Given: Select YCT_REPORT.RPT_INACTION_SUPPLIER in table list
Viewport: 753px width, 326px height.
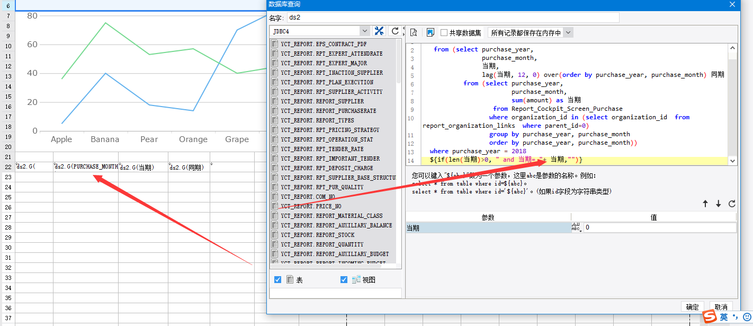Looking at the screenshot, I should pos(332,73).
